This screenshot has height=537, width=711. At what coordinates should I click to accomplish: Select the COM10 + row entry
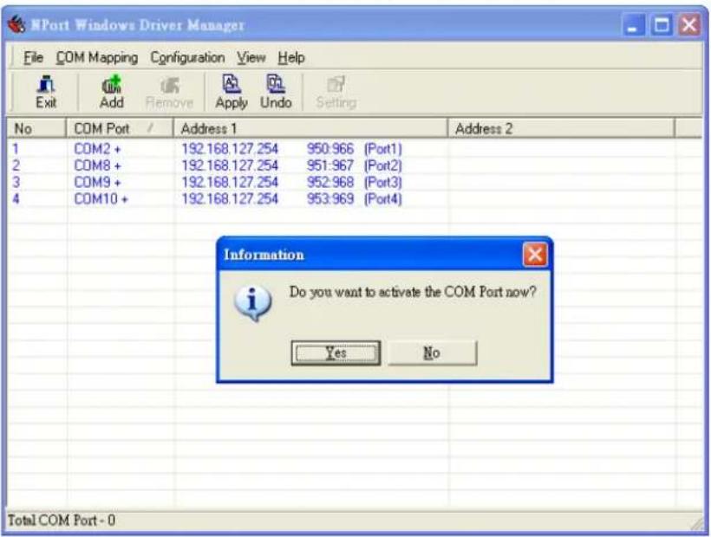tap(101, 198)
